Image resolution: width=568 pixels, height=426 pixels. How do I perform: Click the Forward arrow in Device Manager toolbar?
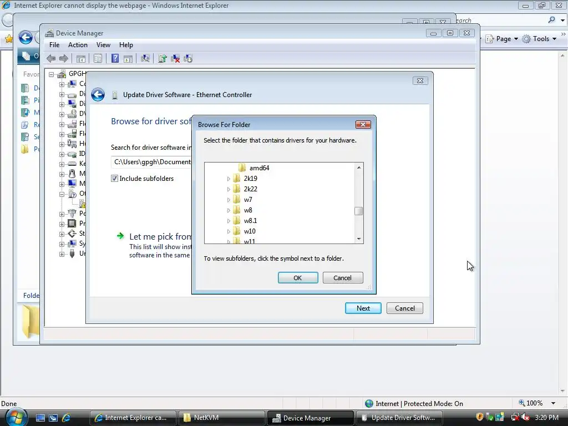coord(64,58)
